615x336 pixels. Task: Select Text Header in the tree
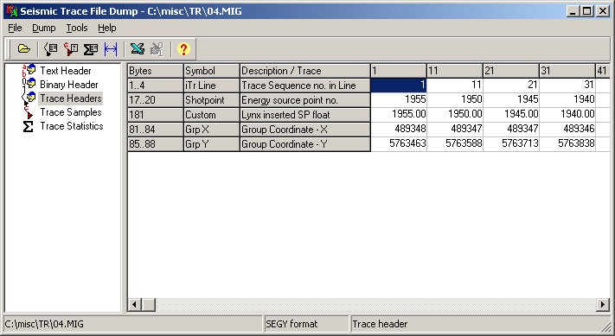click(66, 71)
